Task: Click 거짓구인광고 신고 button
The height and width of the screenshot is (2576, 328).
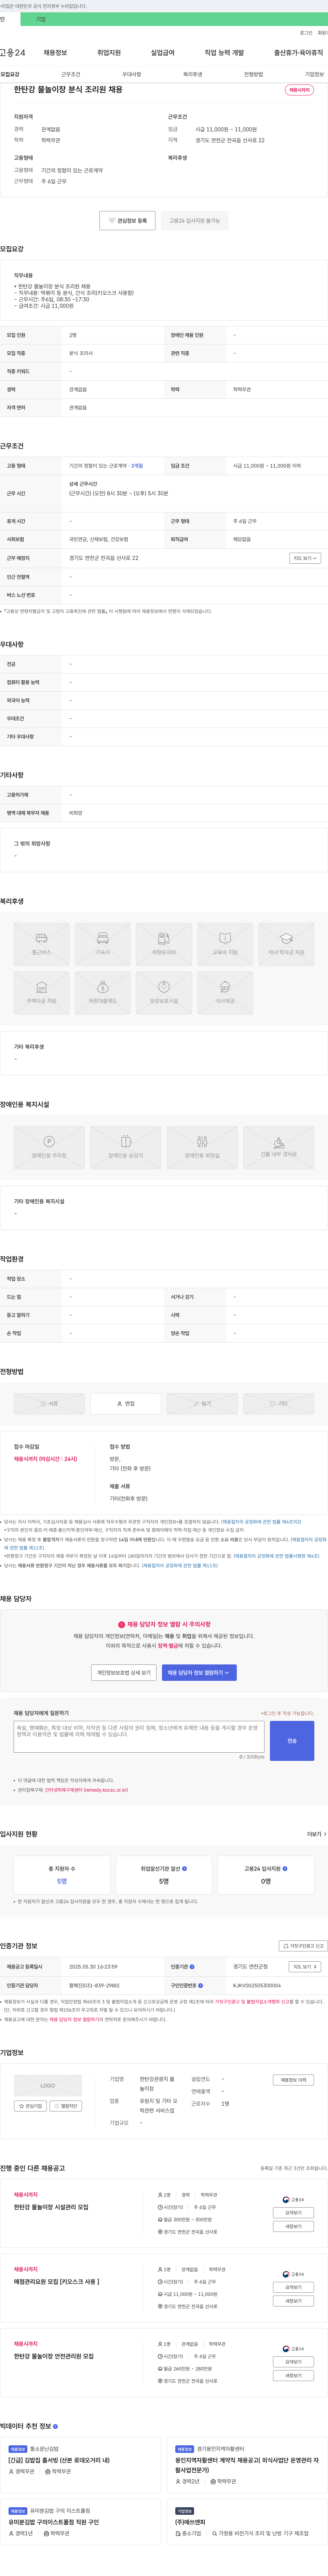Action: [303, 1946]
